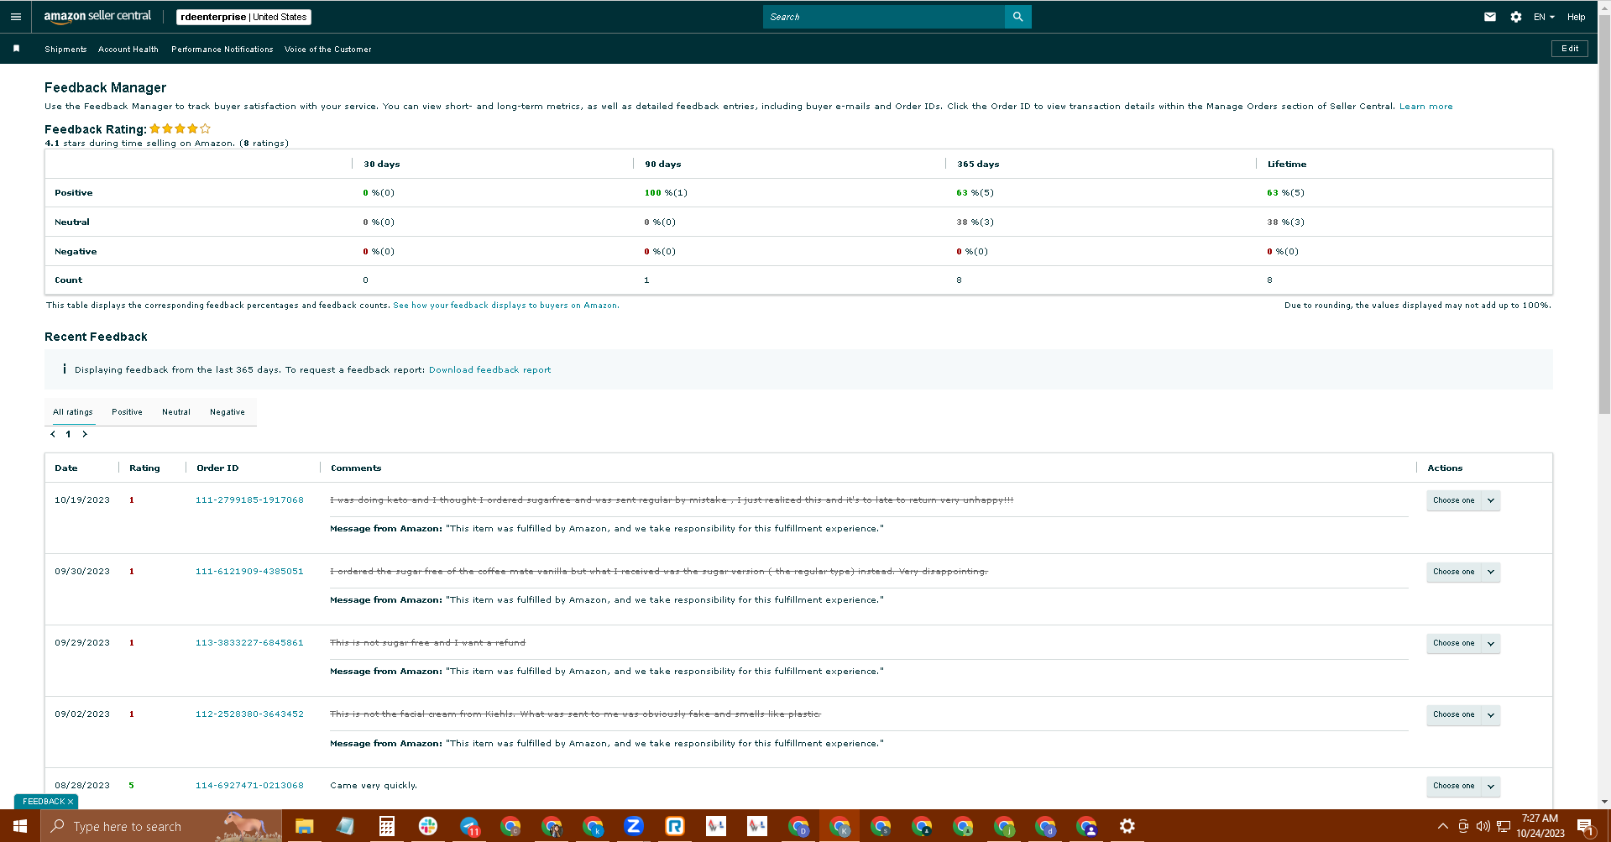Click the Learn more link

pyautogui.click(x=1425, y=107)
